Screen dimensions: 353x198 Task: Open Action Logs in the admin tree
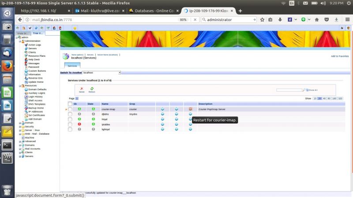pos(34,45)
